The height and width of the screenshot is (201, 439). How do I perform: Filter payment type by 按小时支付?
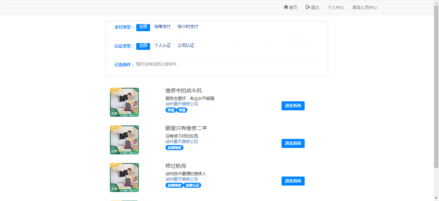pyautogui.click(x=188, y=27)
